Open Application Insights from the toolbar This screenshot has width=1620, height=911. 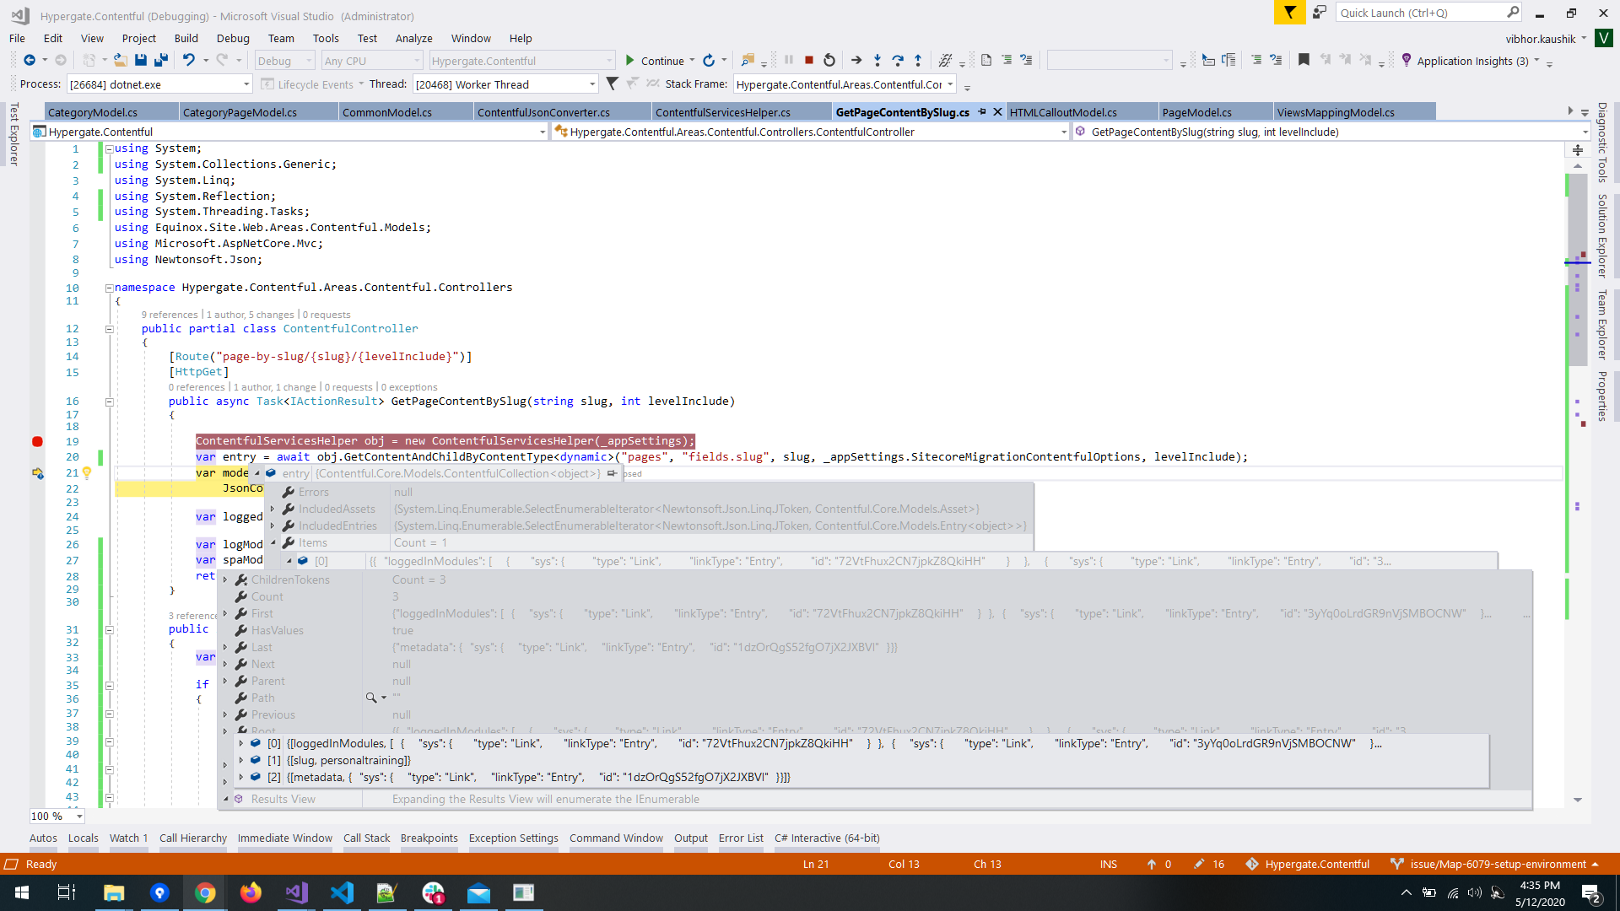coord(1471,60)
